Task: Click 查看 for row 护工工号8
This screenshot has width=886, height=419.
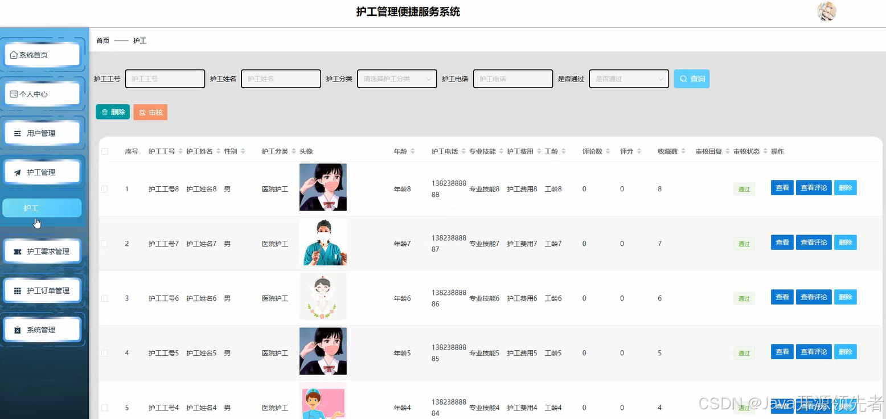Action: (782, 188)
